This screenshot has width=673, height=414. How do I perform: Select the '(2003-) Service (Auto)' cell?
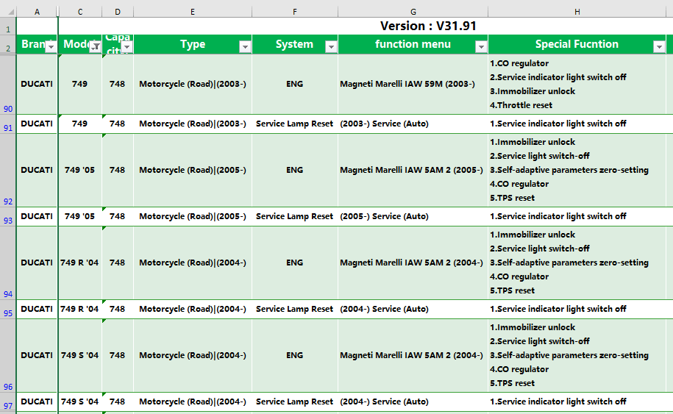point(413,124)
